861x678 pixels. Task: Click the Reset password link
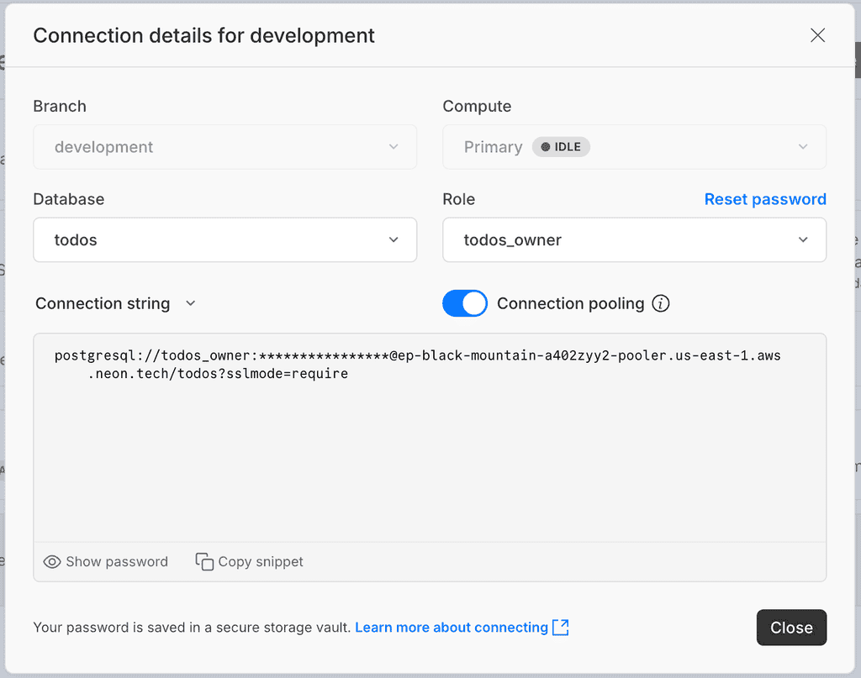point(765,199)
